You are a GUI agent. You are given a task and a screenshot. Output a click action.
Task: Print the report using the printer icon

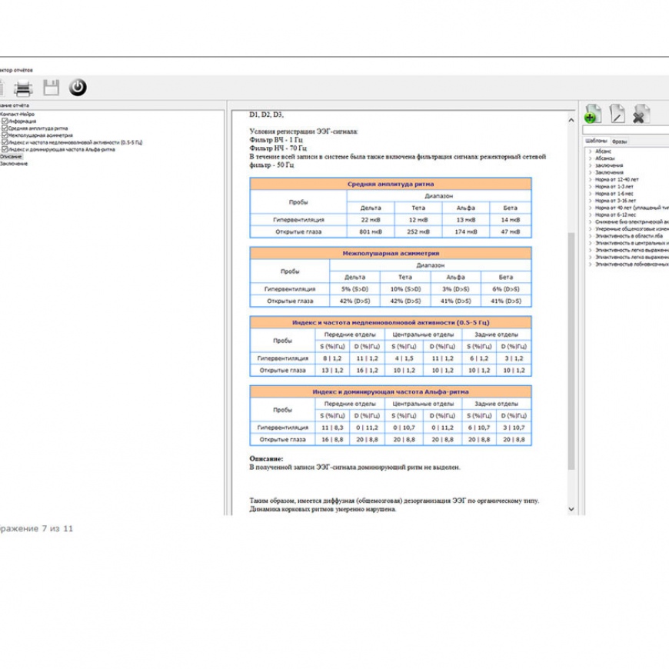click(x=23, y=88)
